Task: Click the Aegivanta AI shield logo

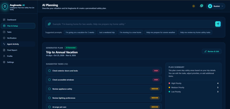Action: click(x=5, y=7)
